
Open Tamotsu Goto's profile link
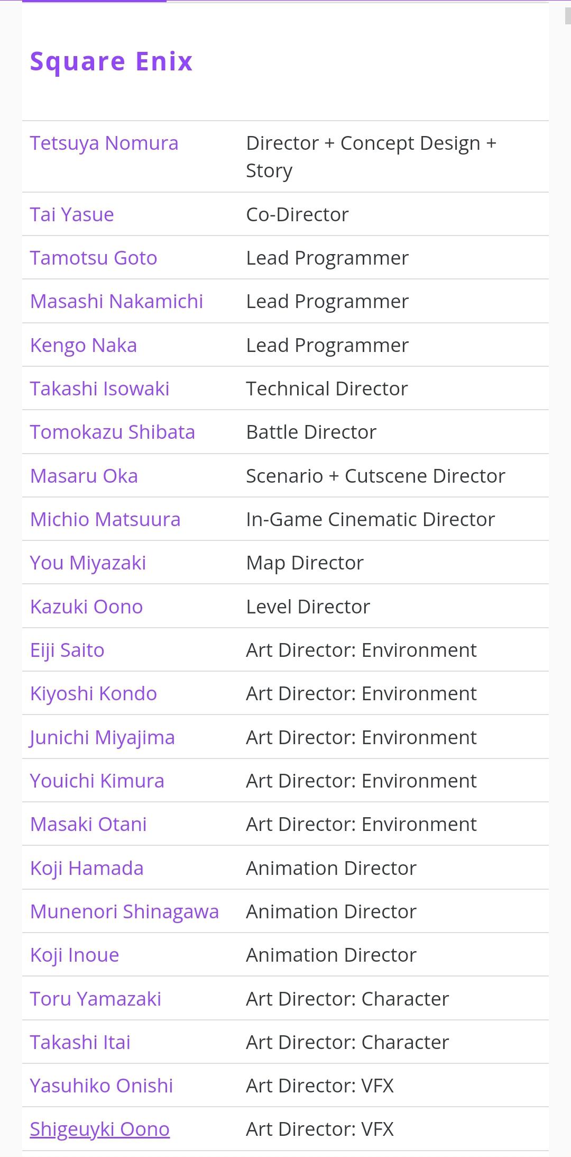point(94,258)
